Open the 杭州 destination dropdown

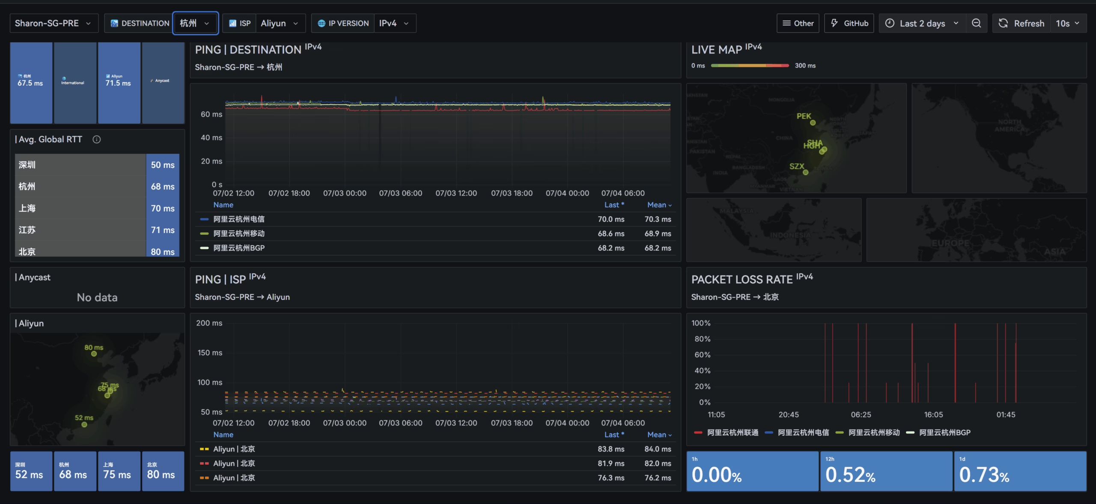click(195, 23)
